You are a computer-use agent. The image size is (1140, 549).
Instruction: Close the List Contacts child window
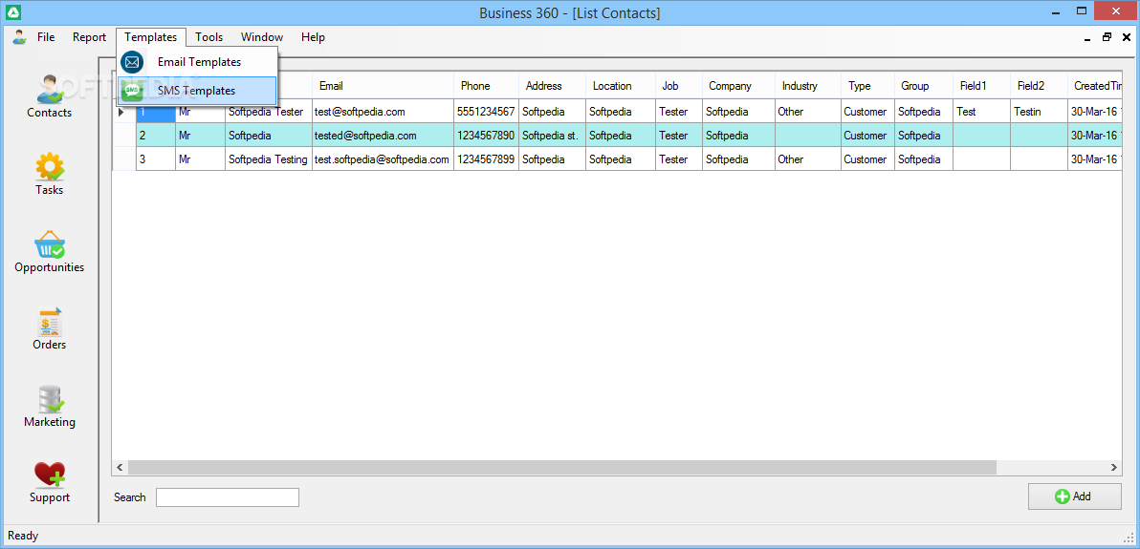[x=1127, y=37]
